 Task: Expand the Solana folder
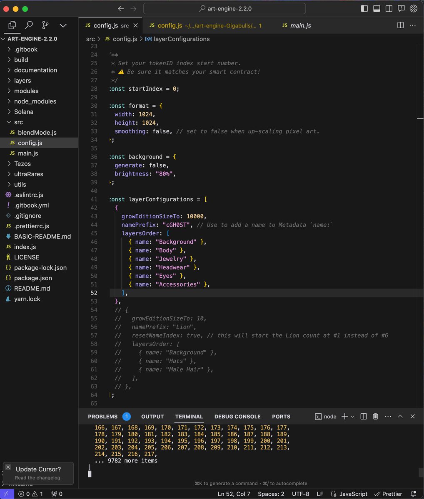tap(39, 111)
